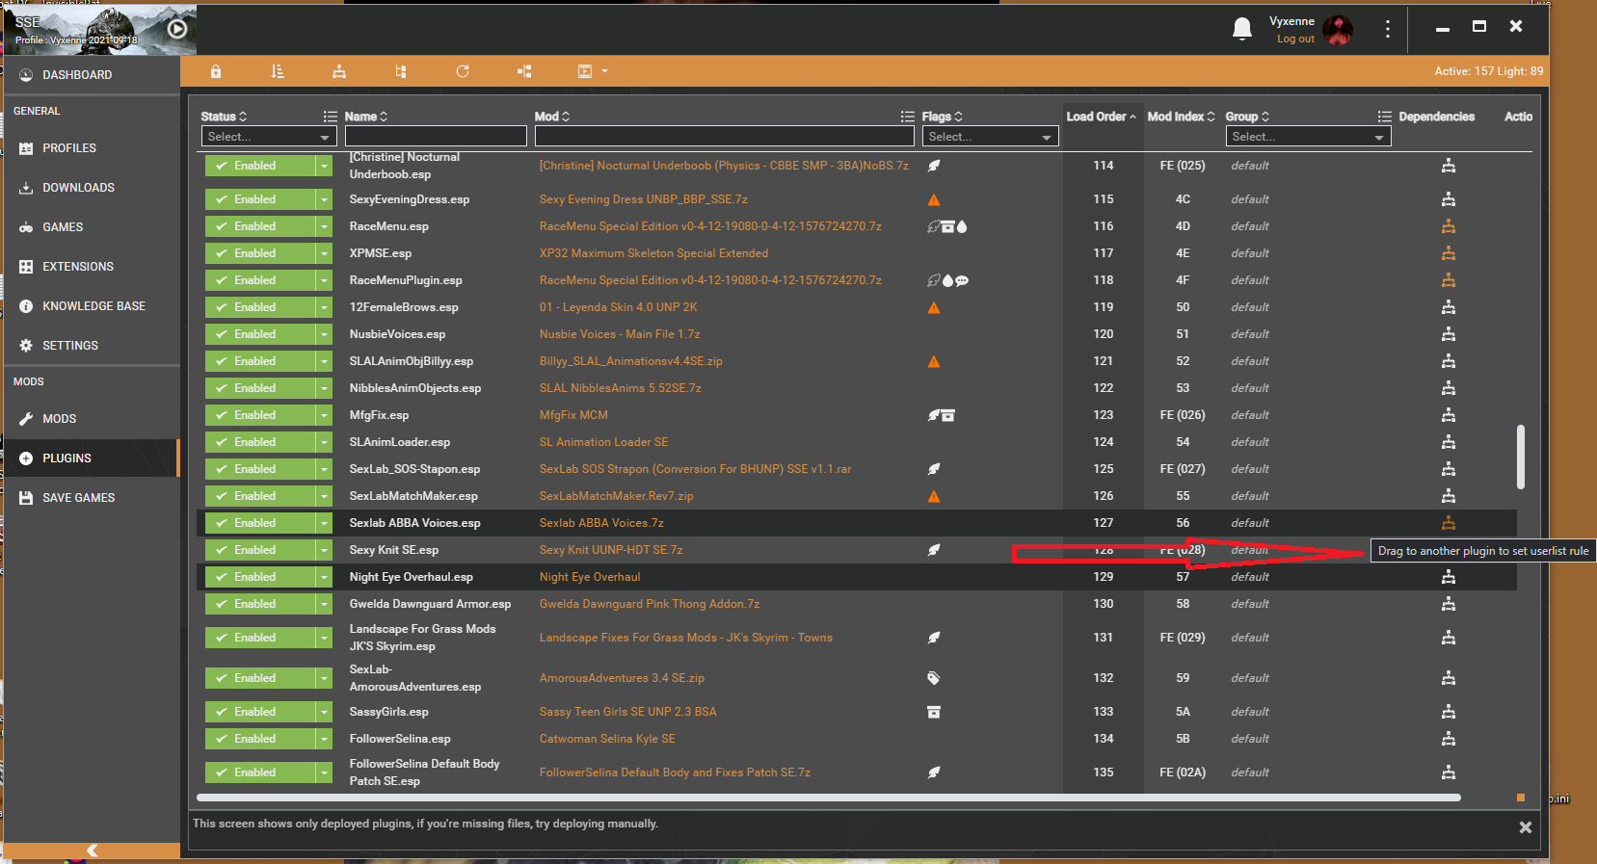Image resolution: width=1597 pixels, height=864 pixels.
Task: Click dependencies icon for RaceMenu.esp row
Action: [1448, 226]
